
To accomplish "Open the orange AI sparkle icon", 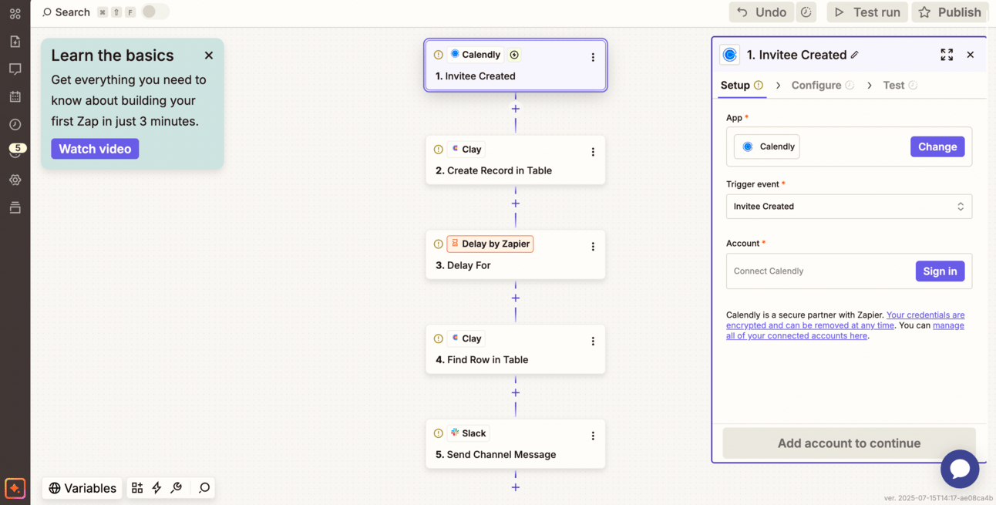I will coord(15,488).
